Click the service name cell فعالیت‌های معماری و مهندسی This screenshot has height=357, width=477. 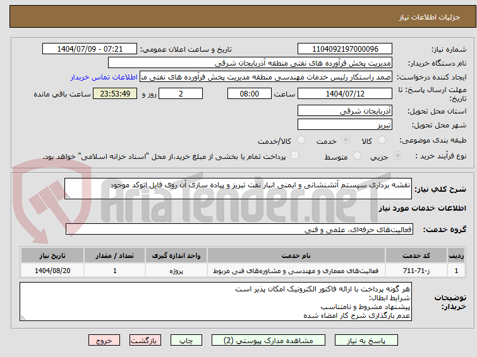[296, 271]
